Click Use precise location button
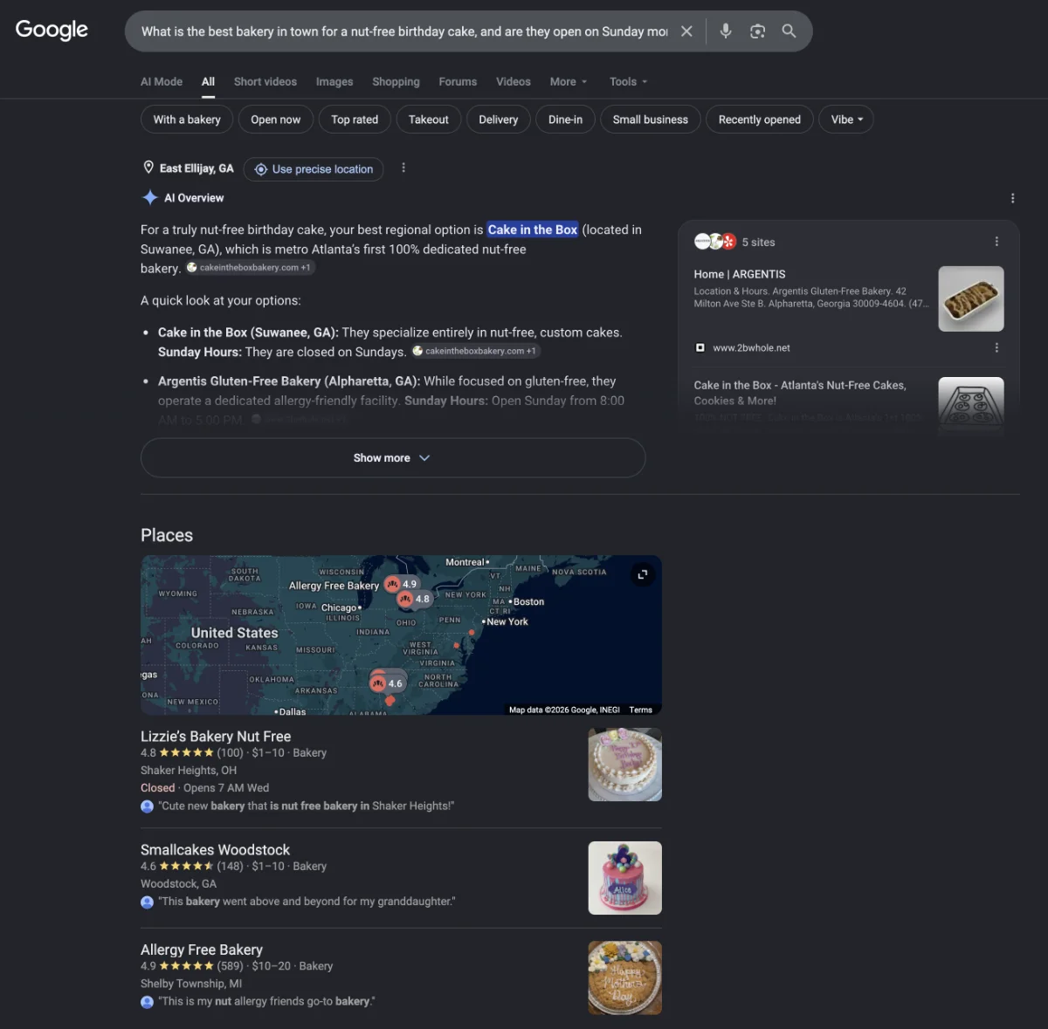1048x1029 pixels. pyautogui.click(x=314, y=169)
